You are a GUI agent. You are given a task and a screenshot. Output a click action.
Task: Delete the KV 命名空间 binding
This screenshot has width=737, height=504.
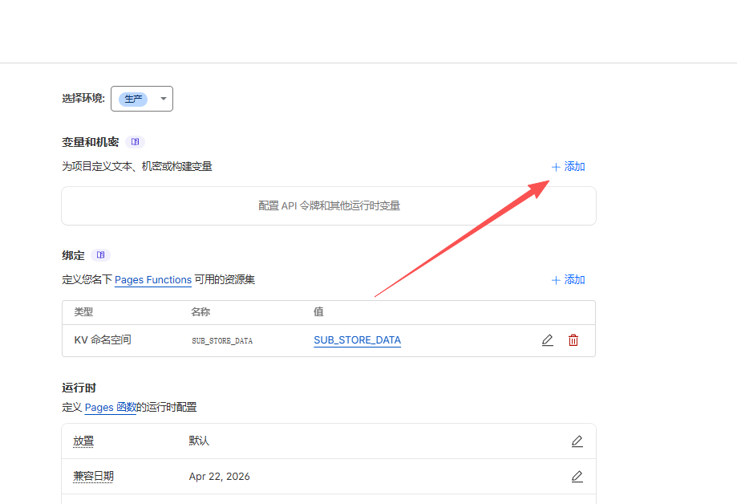point(573,340)
